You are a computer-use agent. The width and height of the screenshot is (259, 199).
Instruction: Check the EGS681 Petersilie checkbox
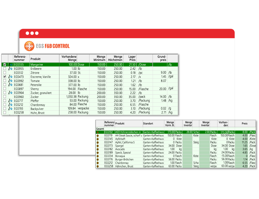[5, 84]
